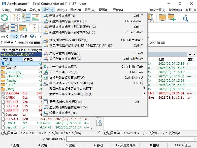Open the 帮助(H) menu
Screen dimensions: 197x148
tap(190, 10)
